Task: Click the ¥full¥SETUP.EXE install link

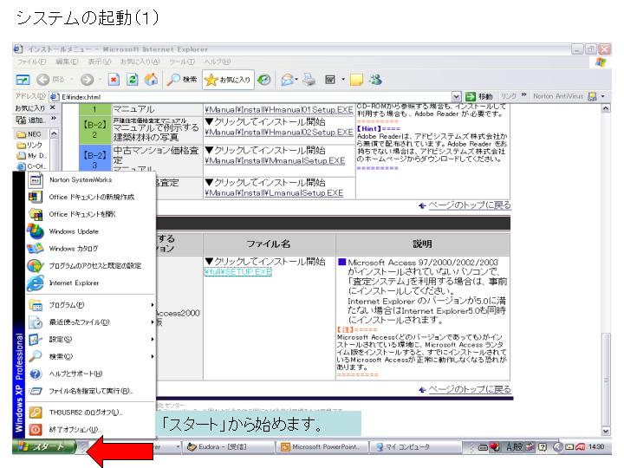Action: pos(238,271)
